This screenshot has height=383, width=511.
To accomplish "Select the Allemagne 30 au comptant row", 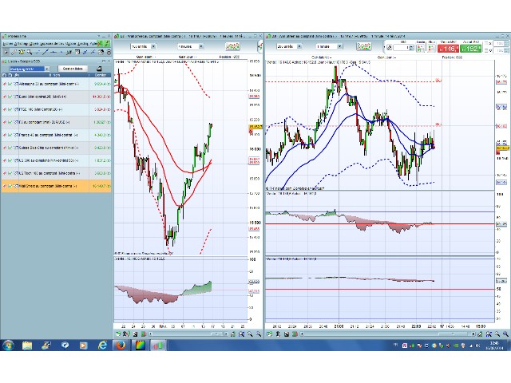I will (56, 84).
